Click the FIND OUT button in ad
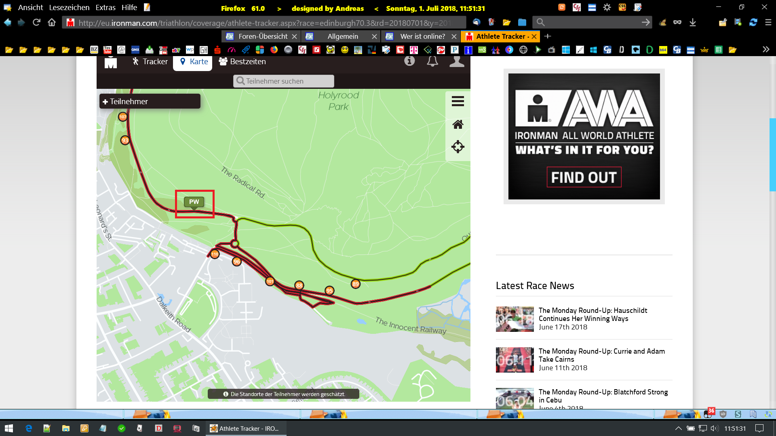This screenshot has width=776, height=436. tap(584, 177)
